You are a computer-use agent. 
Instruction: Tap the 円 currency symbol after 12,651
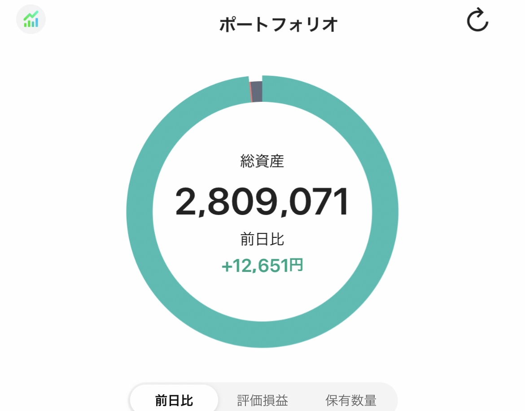[x=297, y=265]
